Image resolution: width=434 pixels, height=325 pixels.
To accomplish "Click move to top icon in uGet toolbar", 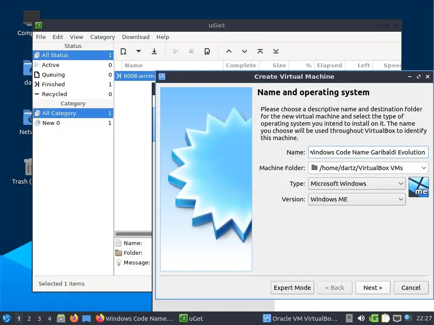I will click(260, 51).
